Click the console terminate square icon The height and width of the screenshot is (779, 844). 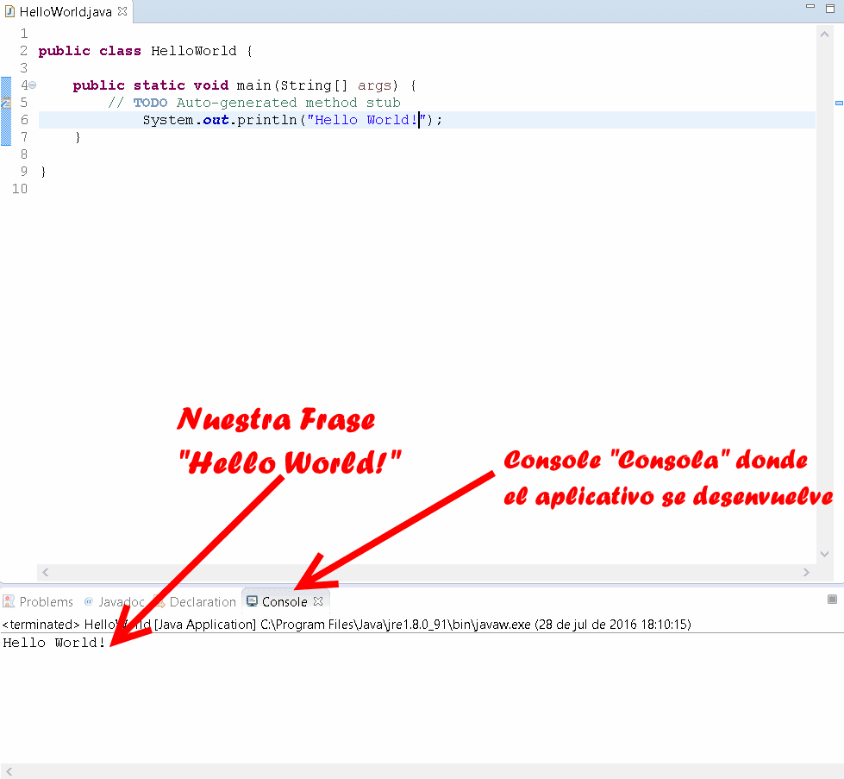[x=832, y=599]
